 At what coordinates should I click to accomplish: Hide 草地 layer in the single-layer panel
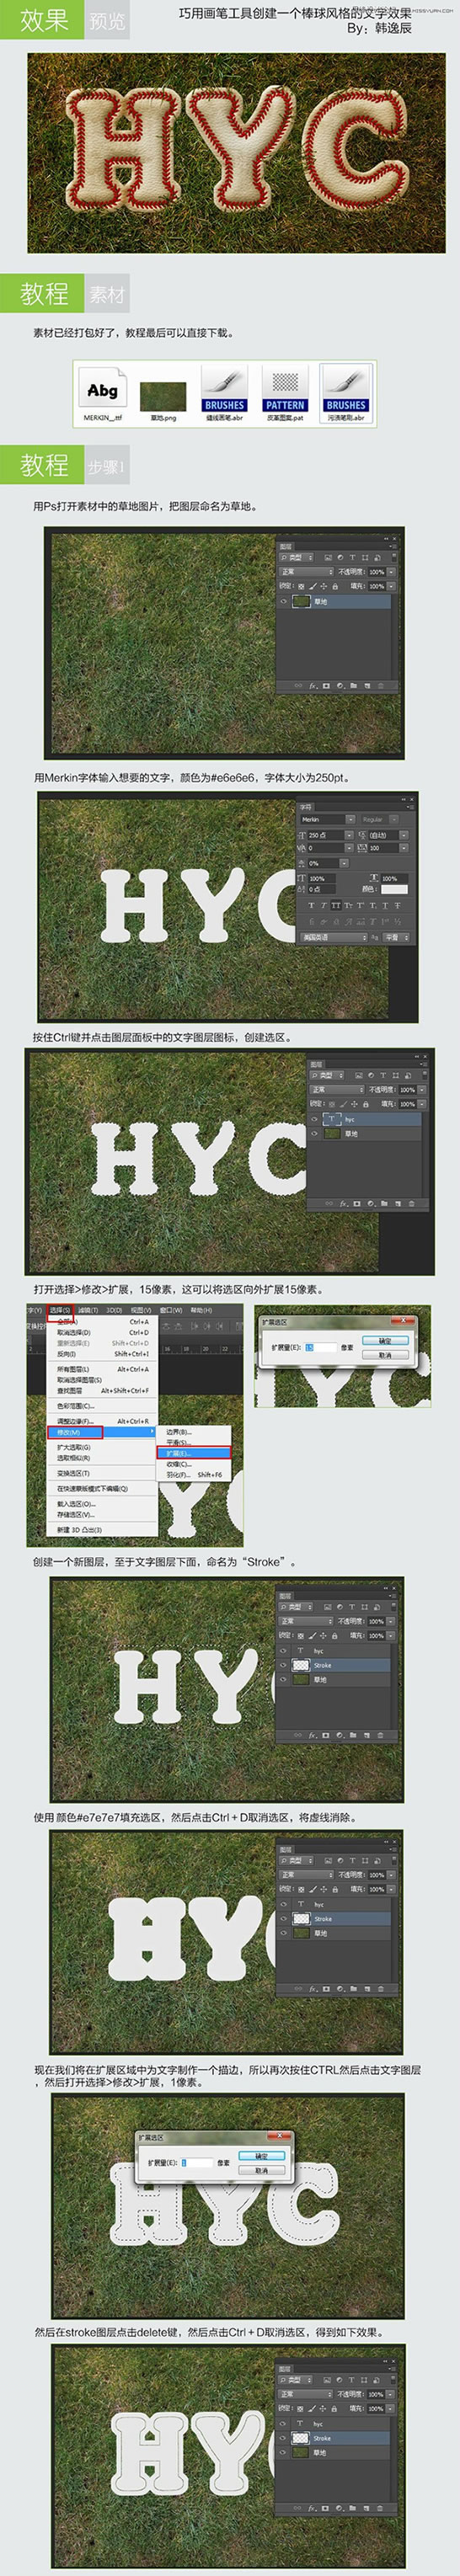pos(284,601)
